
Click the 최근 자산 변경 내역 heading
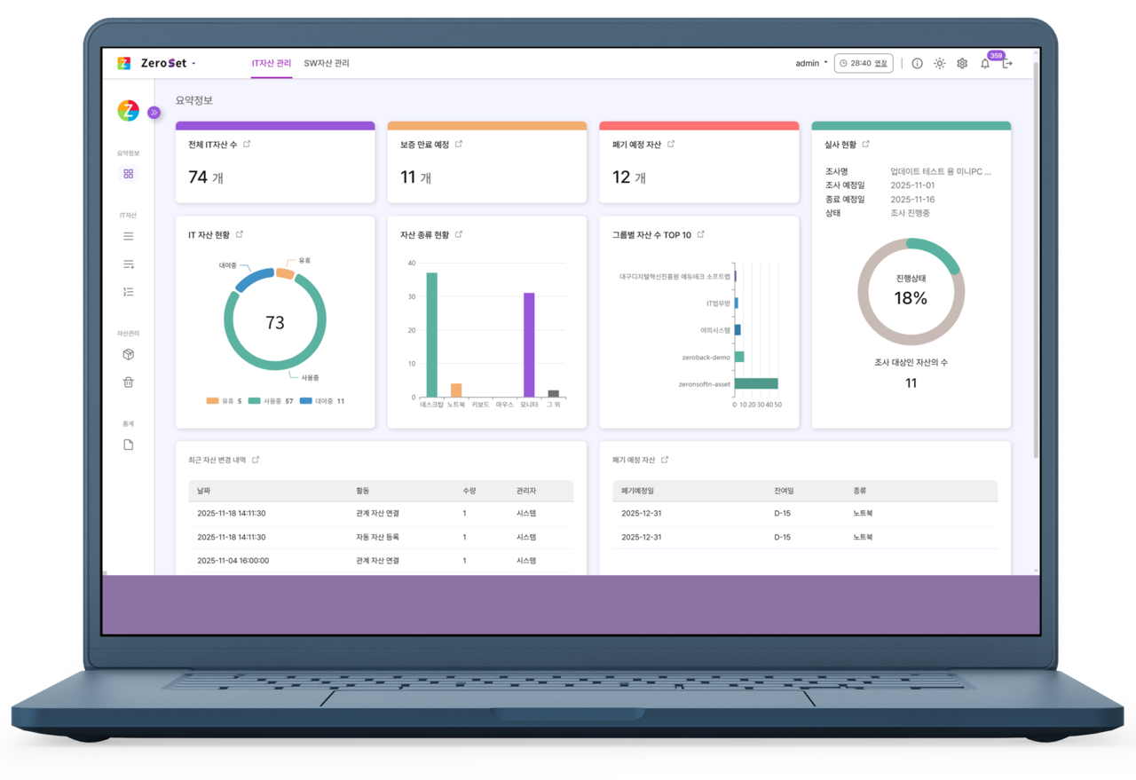[217, 460]
